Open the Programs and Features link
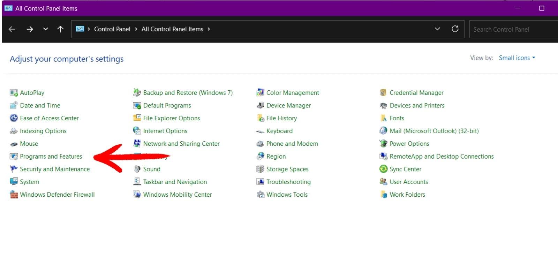Screen dimensions: 558x279 51,157
